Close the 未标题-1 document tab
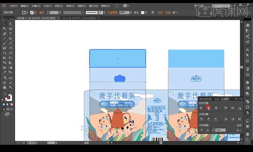This screenshot has width=253, height=152. tap(59, 18)
